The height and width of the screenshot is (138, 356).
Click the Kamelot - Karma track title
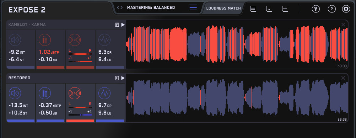27,25
